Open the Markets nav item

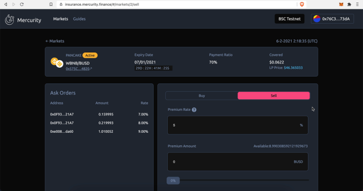coord(61,19)
